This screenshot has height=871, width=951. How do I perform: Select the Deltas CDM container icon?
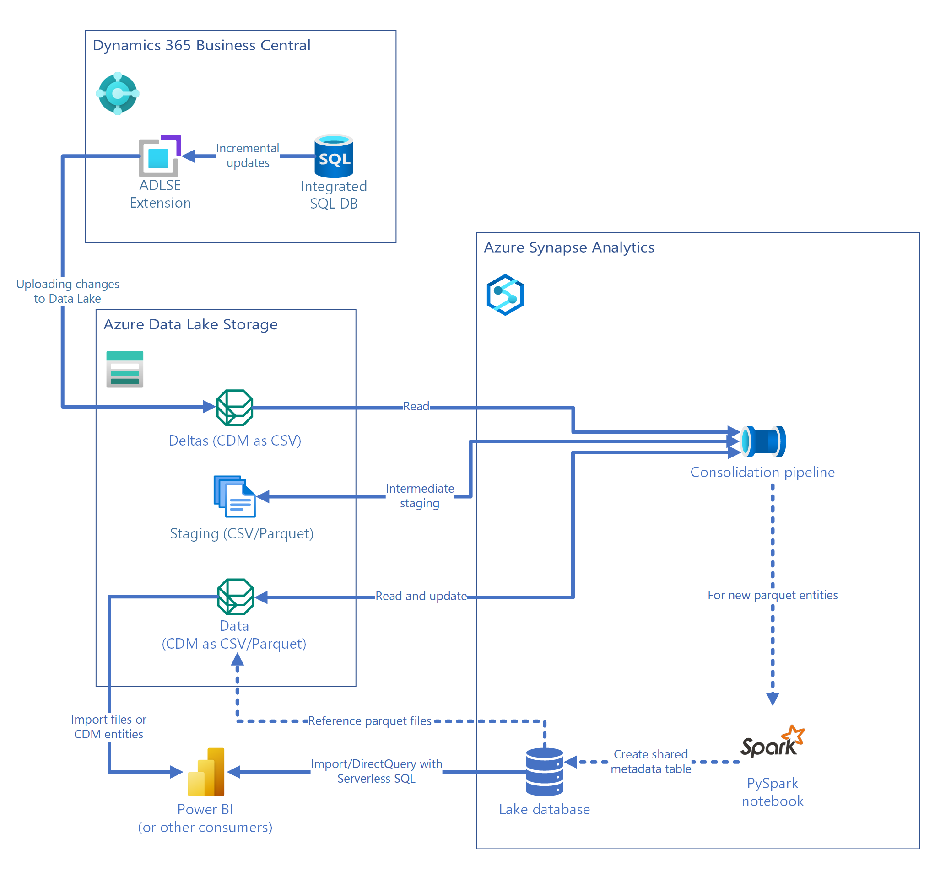[234, 408]
